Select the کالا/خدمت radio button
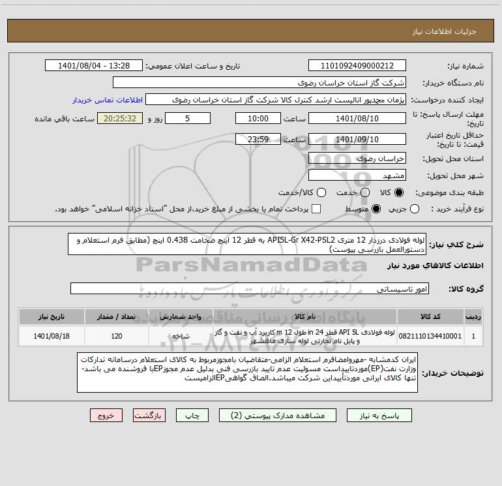This screenshot has height=486, width=502. pos(321,192)
